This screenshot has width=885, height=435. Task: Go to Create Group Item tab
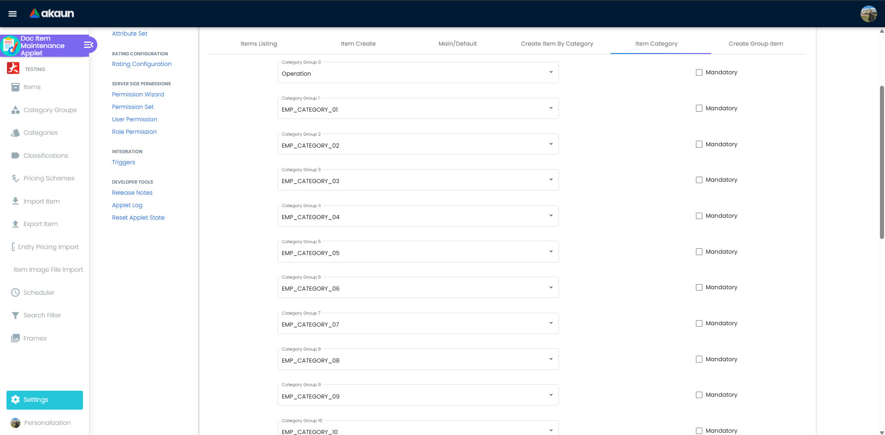click(x=755, y=44)
